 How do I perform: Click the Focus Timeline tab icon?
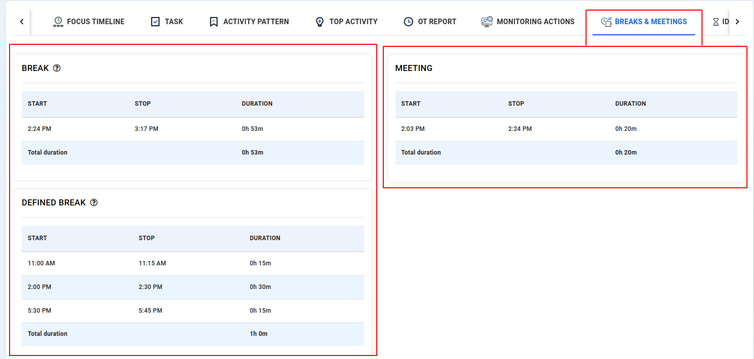58,22
